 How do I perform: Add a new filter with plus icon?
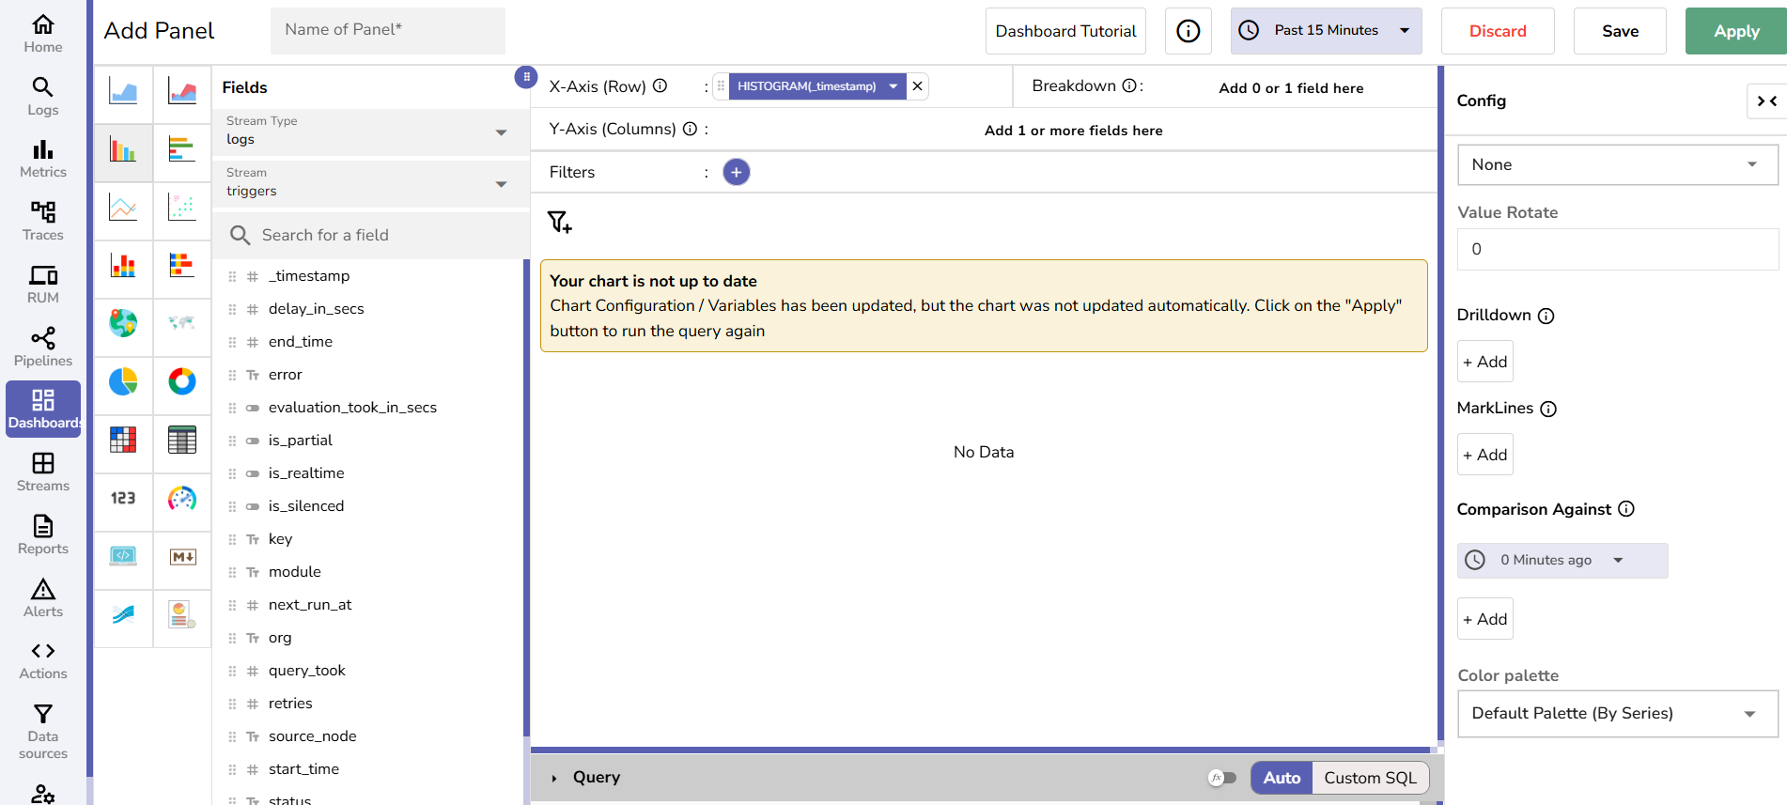737,172
